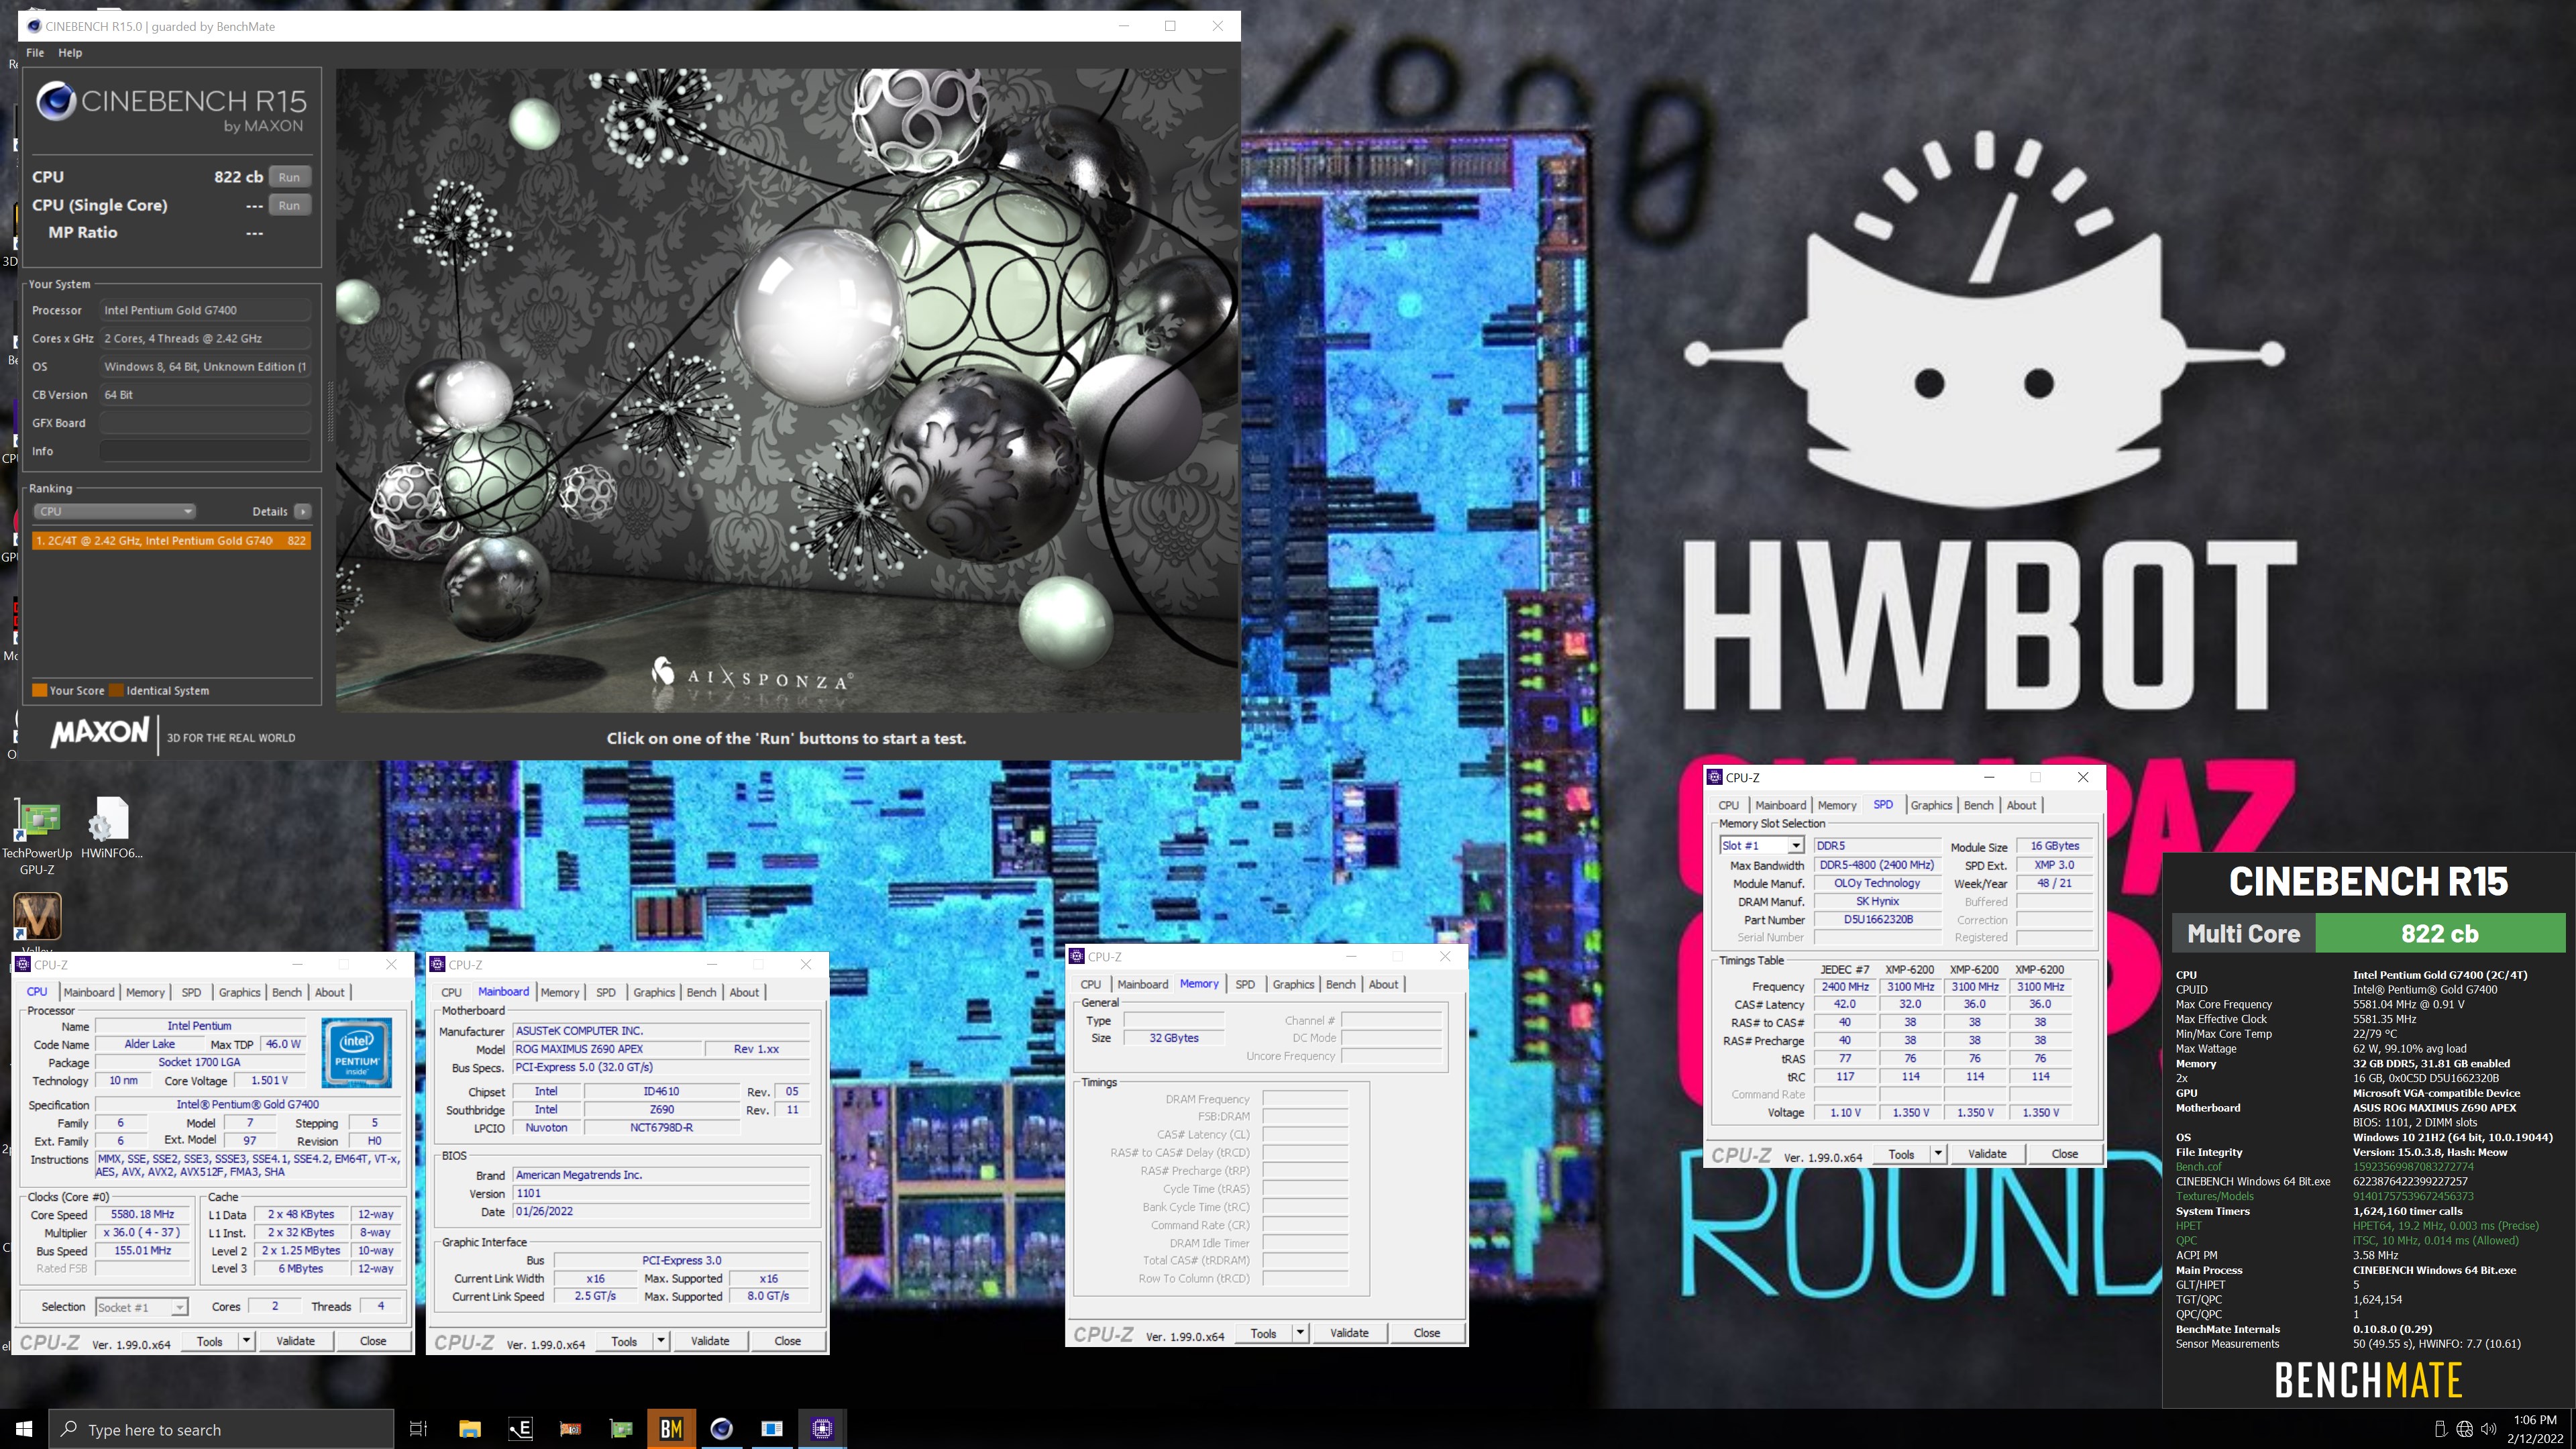2576x1449 pixels.
Task: Click Validate in CPU-Z CPU window
Action: [x=295, y=1341]
